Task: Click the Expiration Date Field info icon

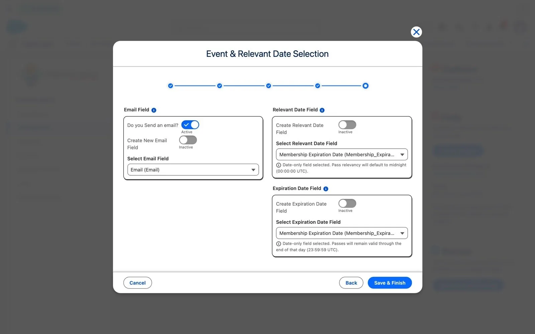Action: pos(326,189)
